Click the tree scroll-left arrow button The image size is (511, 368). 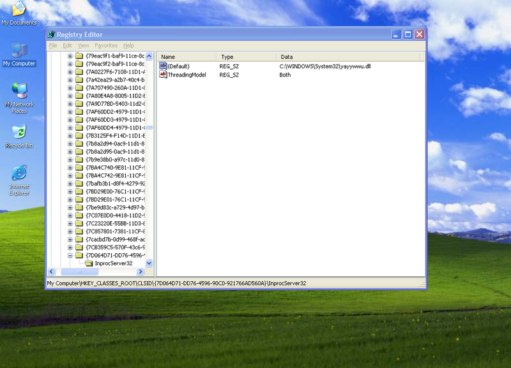52,271
